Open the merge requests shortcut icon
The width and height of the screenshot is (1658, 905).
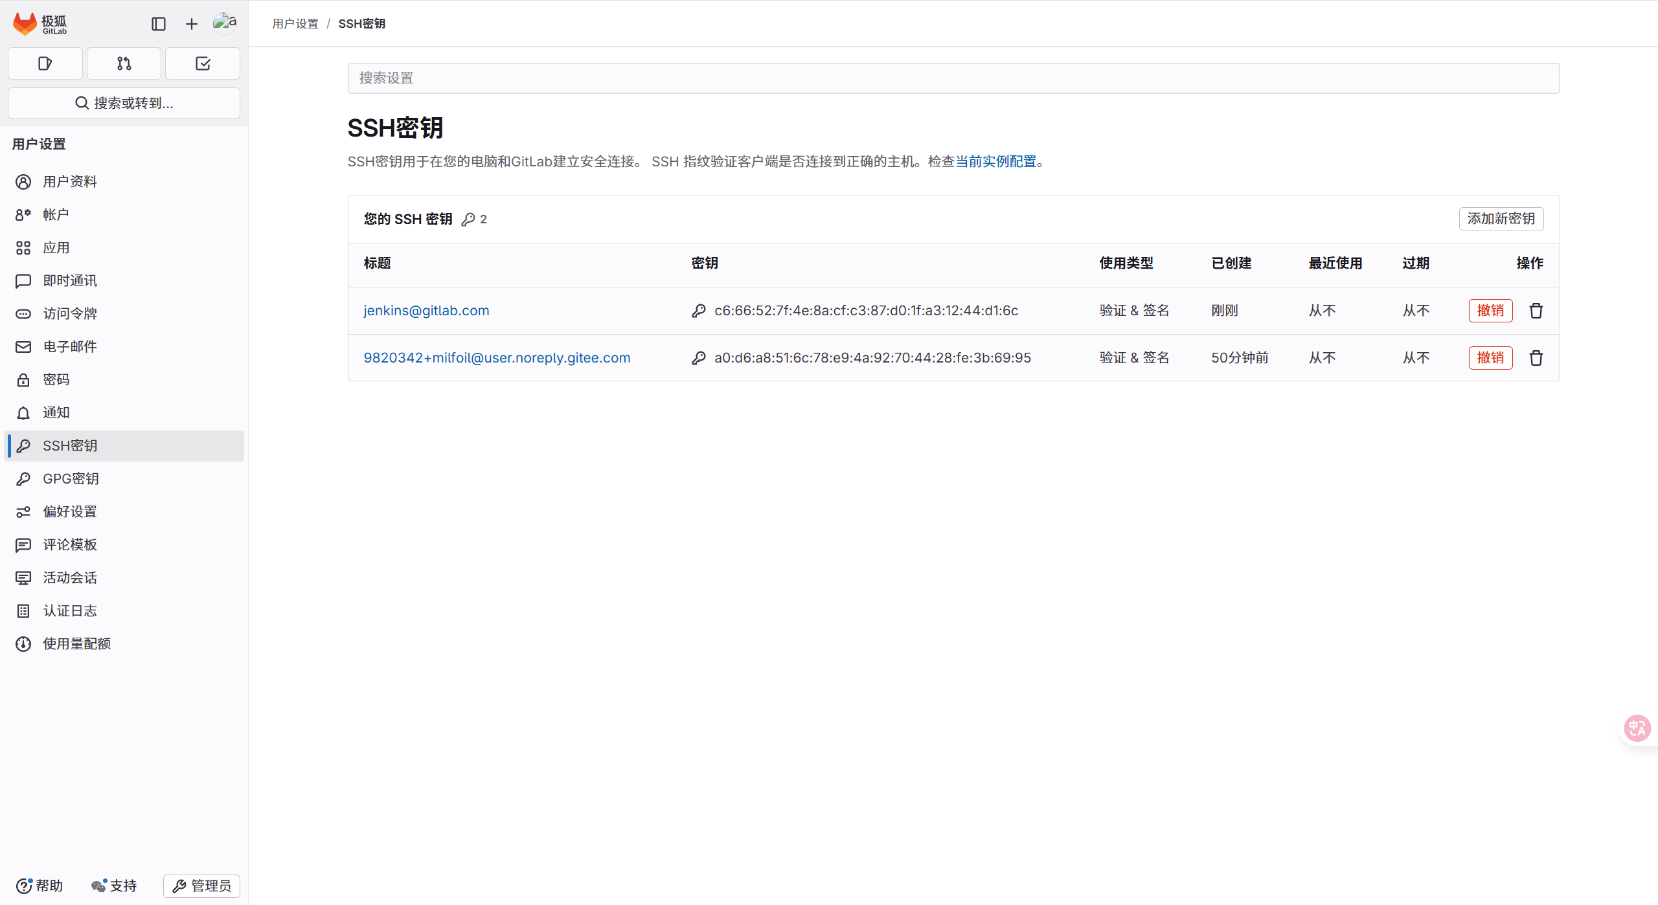[x=124, y=63]
